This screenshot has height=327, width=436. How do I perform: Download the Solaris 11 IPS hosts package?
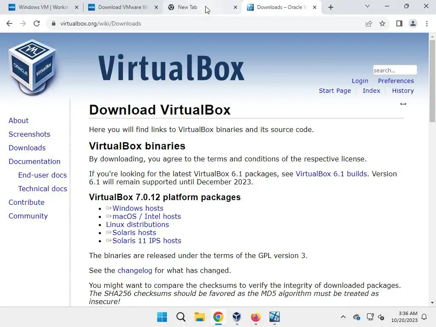(x=146, y=241)
